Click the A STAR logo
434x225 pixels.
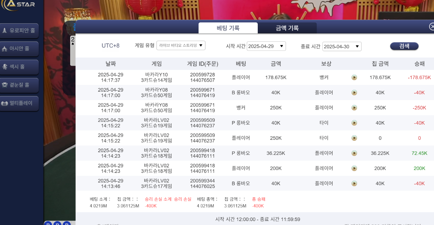(x=18, y=5)
